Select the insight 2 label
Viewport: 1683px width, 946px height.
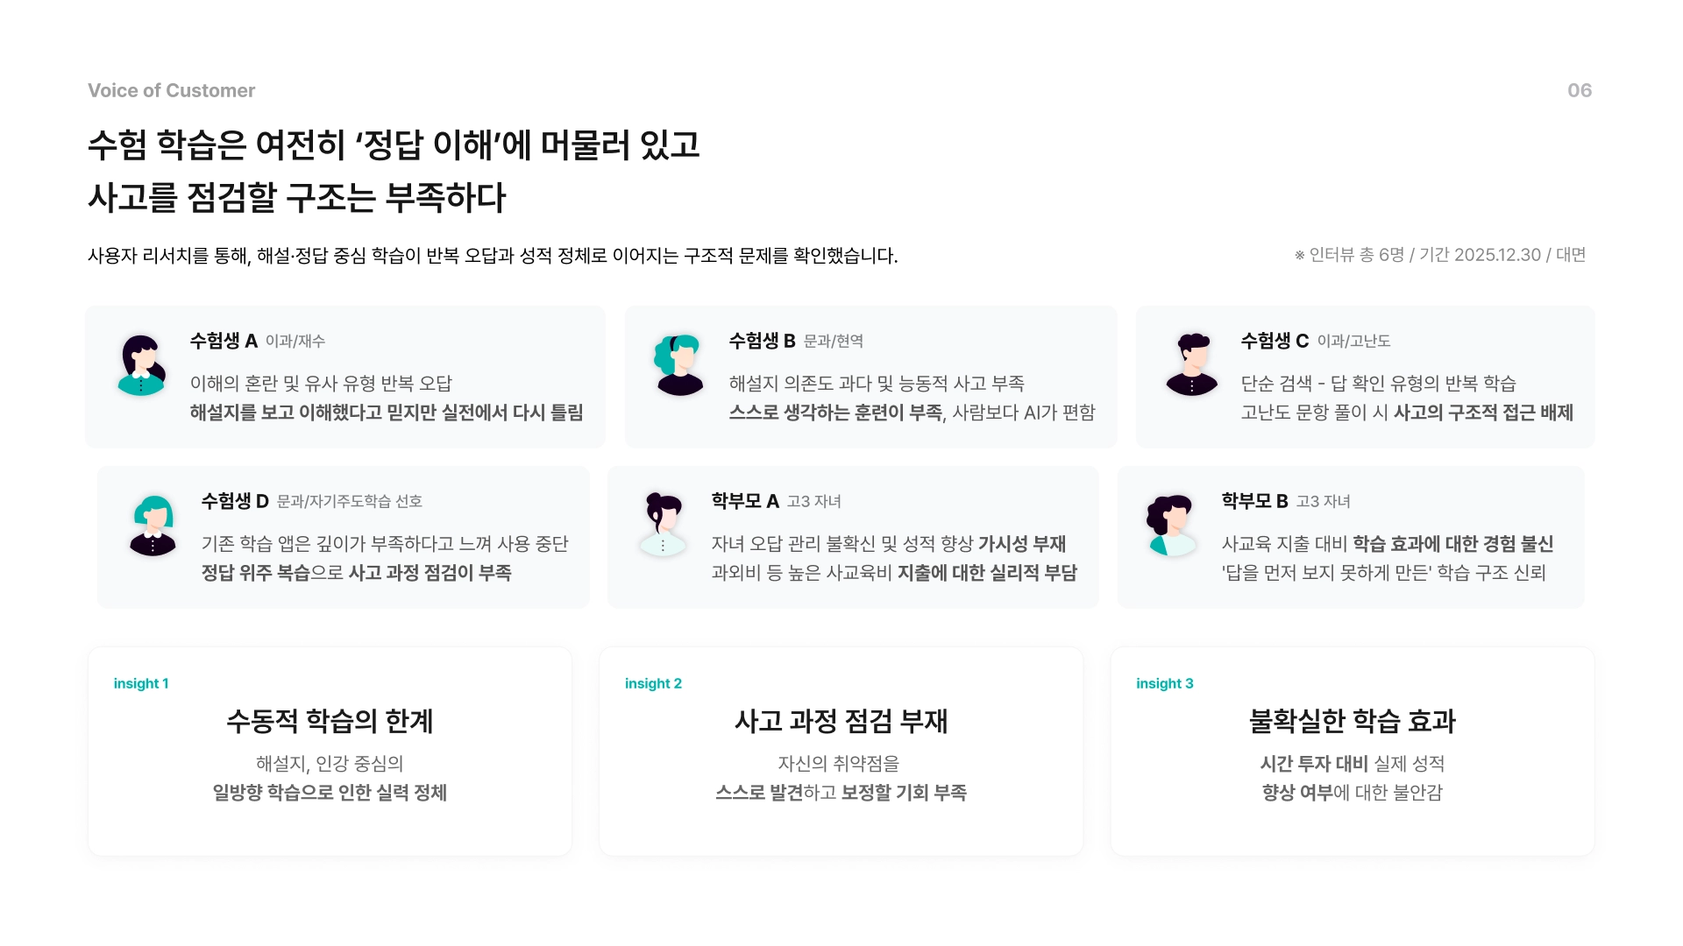point(653,683)
